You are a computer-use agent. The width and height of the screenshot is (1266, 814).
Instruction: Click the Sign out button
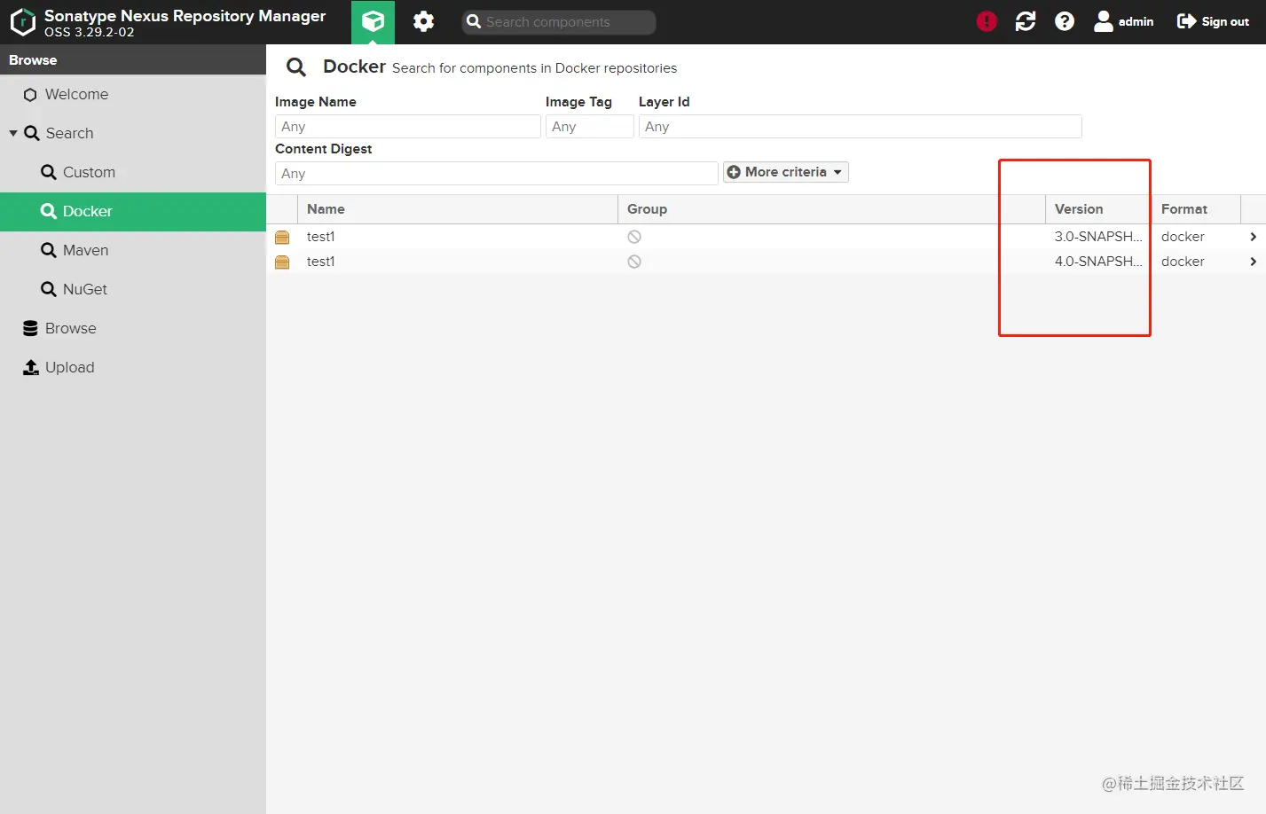1213,21
